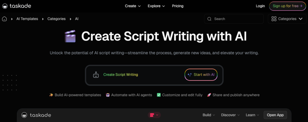Click the Taskade logo in embedded app bar
This screenshot has height=122, width=308.
point(36,115)
